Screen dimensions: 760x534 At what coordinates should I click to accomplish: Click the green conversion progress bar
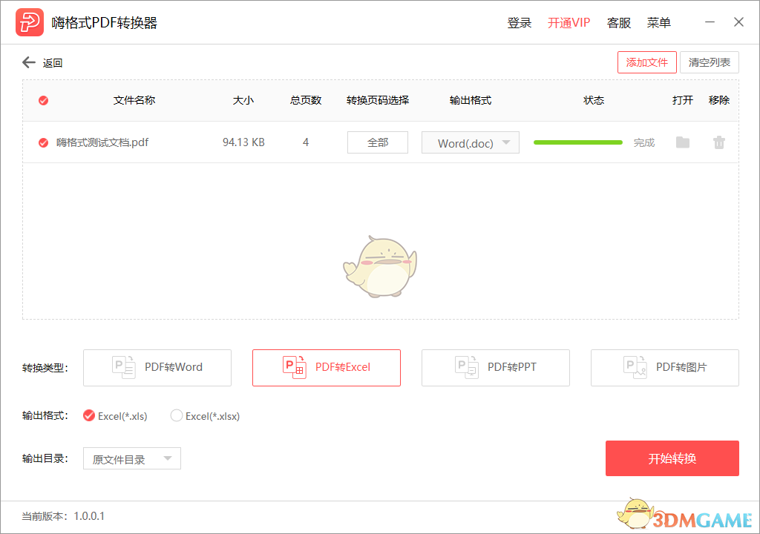point(577,142)
